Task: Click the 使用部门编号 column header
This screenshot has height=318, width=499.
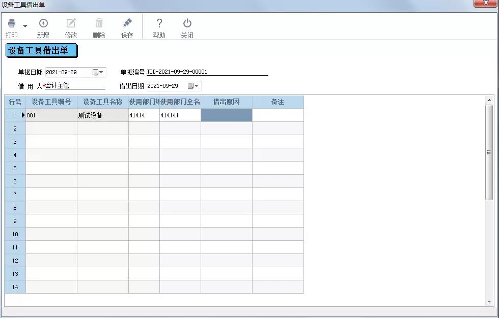Action: [144, 102]
